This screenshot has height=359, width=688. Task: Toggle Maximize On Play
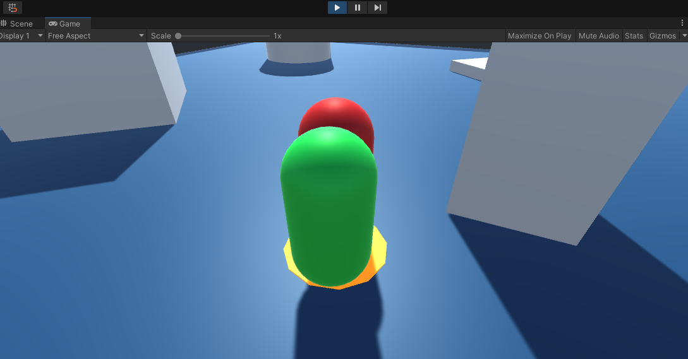[540, 36]
